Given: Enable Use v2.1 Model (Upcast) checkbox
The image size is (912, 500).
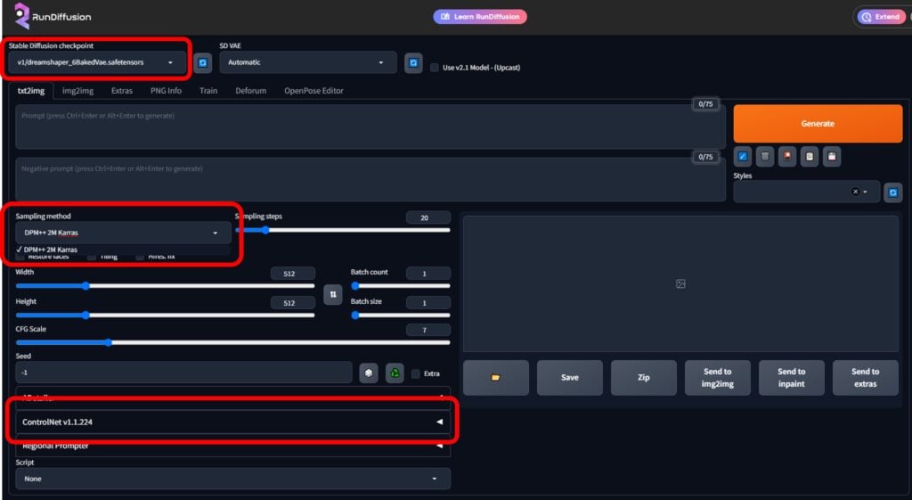Looking at the screenshot, I should pyautogui.click(x=434, y=68).
